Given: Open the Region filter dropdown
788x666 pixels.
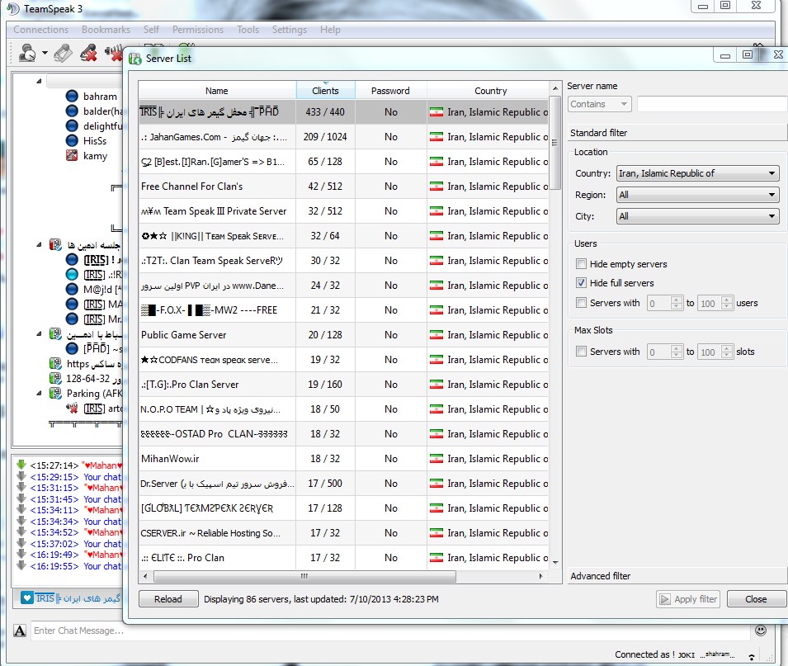Looking at the screenshot, I should tap(697, 195).
